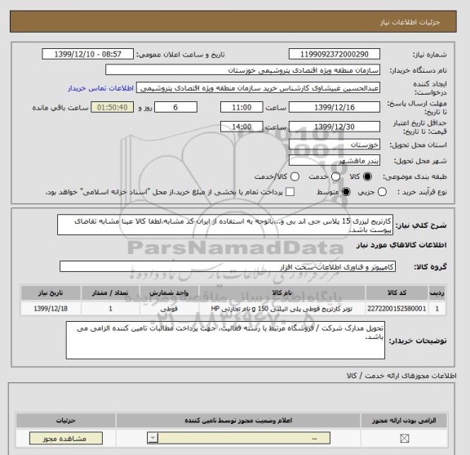Choose the جزیی purchase type

(x=382, y=192)
